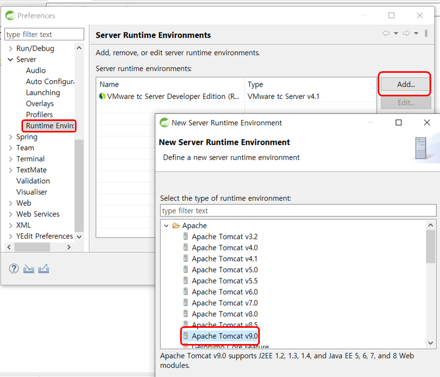Viewport: 440px width, 377px height.
Task: Click the Forward navigation arrow icon
Action: (406, 33)
